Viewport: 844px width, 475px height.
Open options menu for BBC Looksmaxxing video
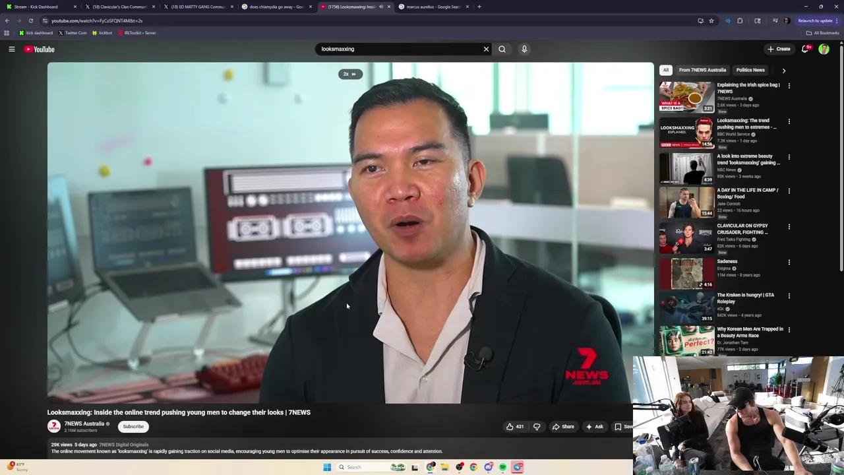[789, 121]
